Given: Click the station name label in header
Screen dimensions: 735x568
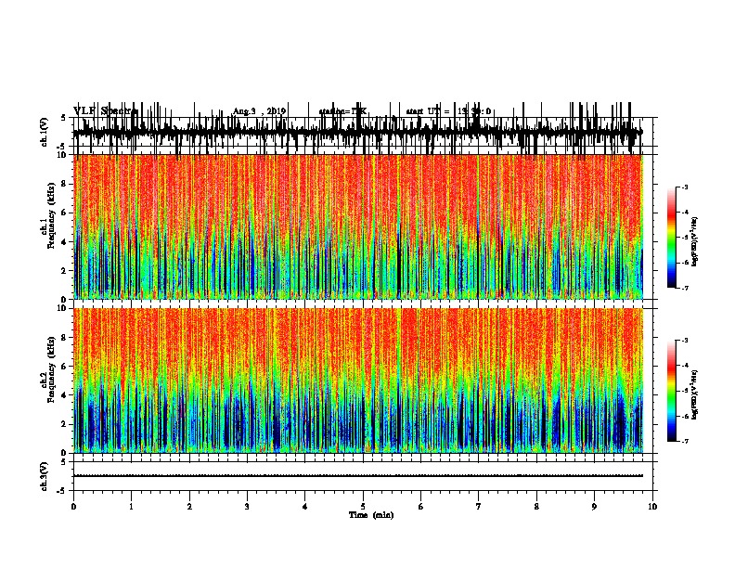Looking at the screenshot, I should pyautogui.click(x=342, y=111).
